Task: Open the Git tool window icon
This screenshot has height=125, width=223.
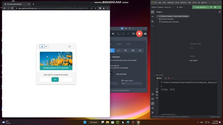Action: pyautogui.click(x=153, y=112)
